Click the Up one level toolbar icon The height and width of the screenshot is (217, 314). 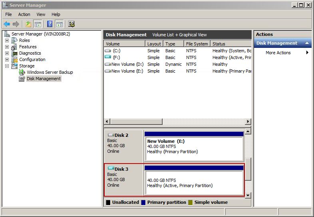pyautogui.click(x=28, y=24)
